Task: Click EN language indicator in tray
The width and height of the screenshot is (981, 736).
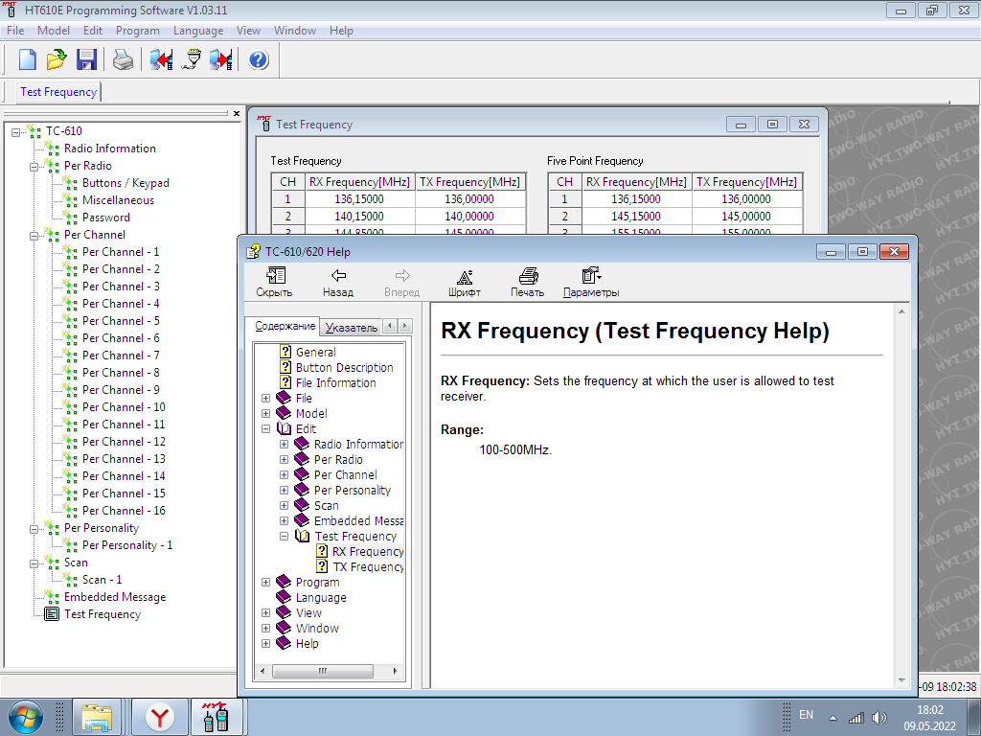Action: pyautogui.click(x=807, y=715)
